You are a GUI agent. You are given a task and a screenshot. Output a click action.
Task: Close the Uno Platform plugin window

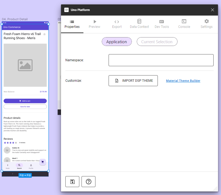point(213,10)
